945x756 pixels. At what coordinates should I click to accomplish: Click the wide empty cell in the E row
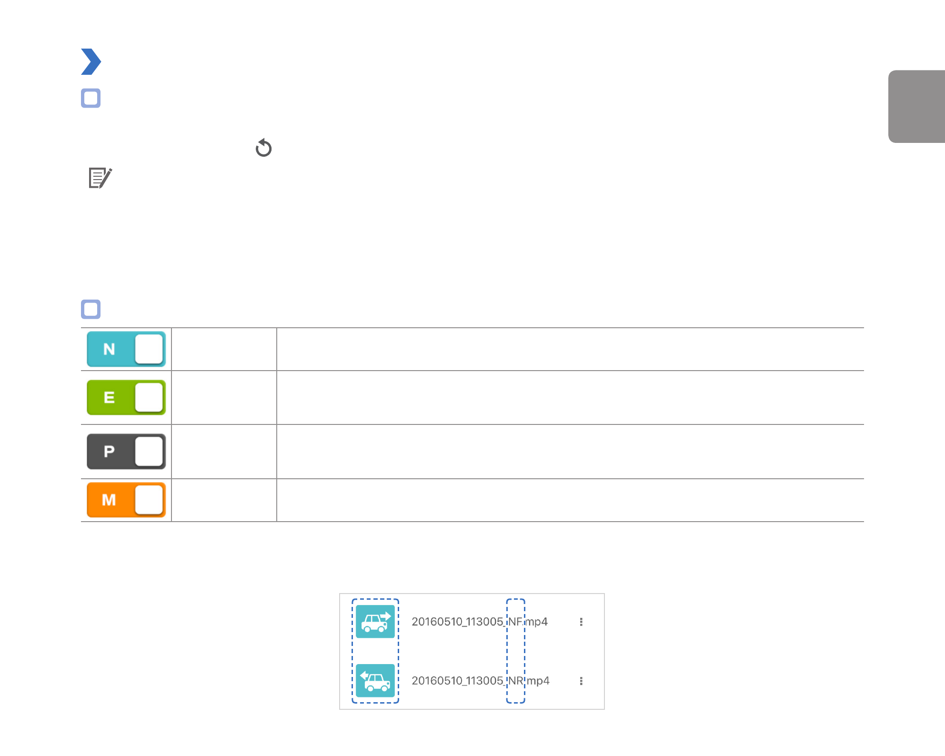click(570, 397)
